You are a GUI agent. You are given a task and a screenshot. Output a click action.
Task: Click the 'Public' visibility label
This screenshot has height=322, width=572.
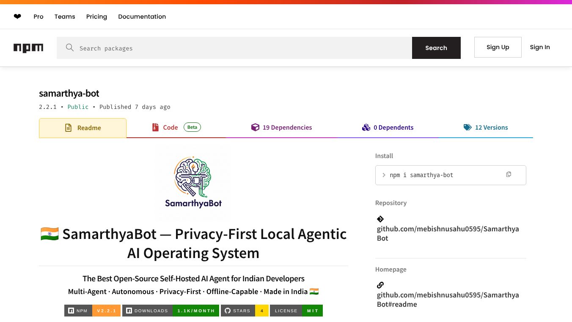78,107
